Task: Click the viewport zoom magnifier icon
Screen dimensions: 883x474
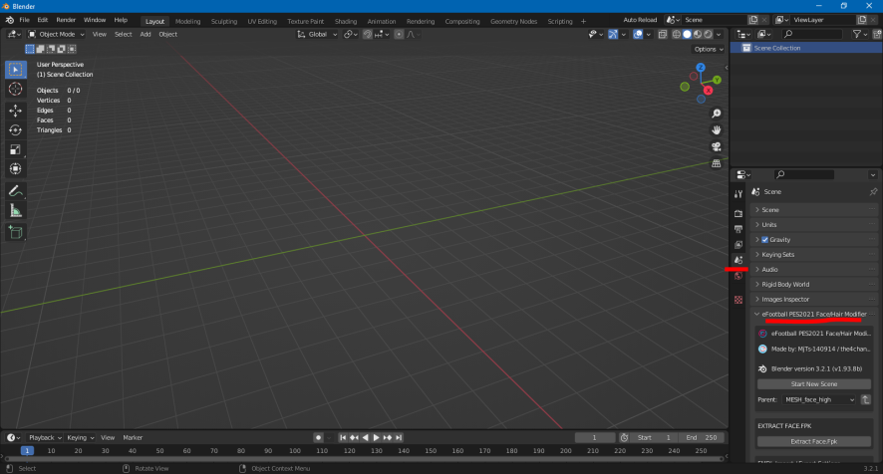Action: click(717, 114)
